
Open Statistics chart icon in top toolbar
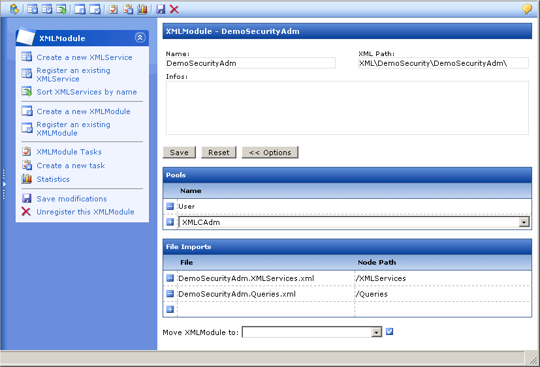point(142,9)
